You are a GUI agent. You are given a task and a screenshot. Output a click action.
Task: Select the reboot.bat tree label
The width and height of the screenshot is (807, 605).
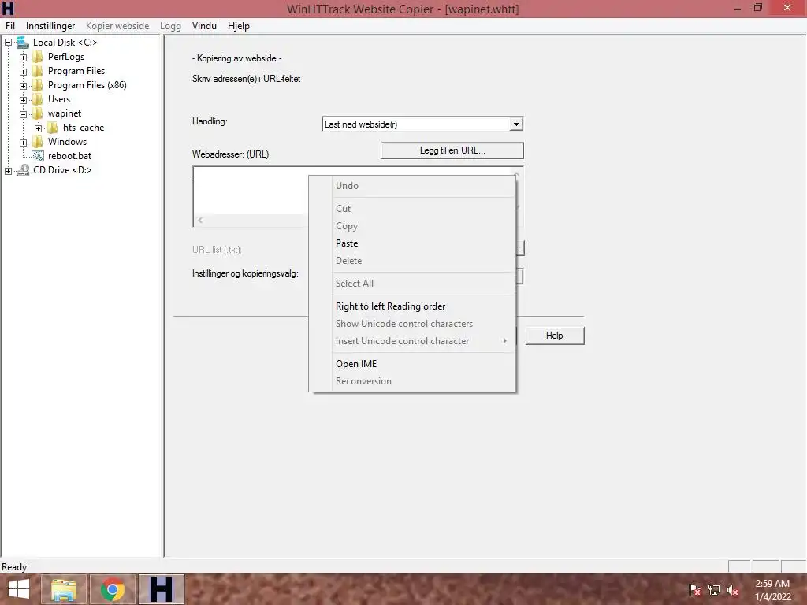tap(69, 156)
